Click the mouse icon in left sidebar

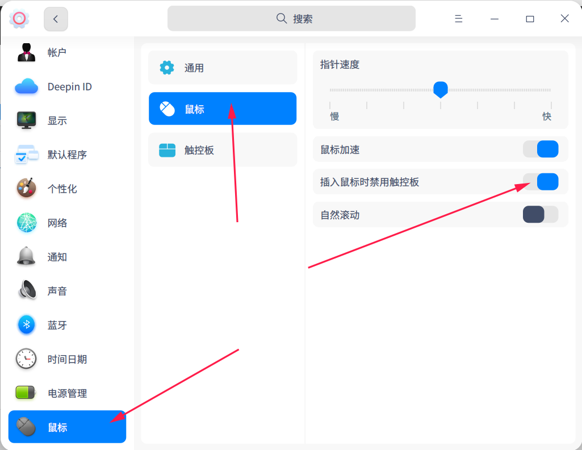coord(26,427)
